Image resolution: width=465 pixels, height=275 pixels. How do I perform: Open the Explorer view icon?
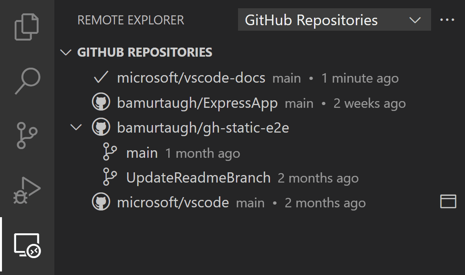26,26
